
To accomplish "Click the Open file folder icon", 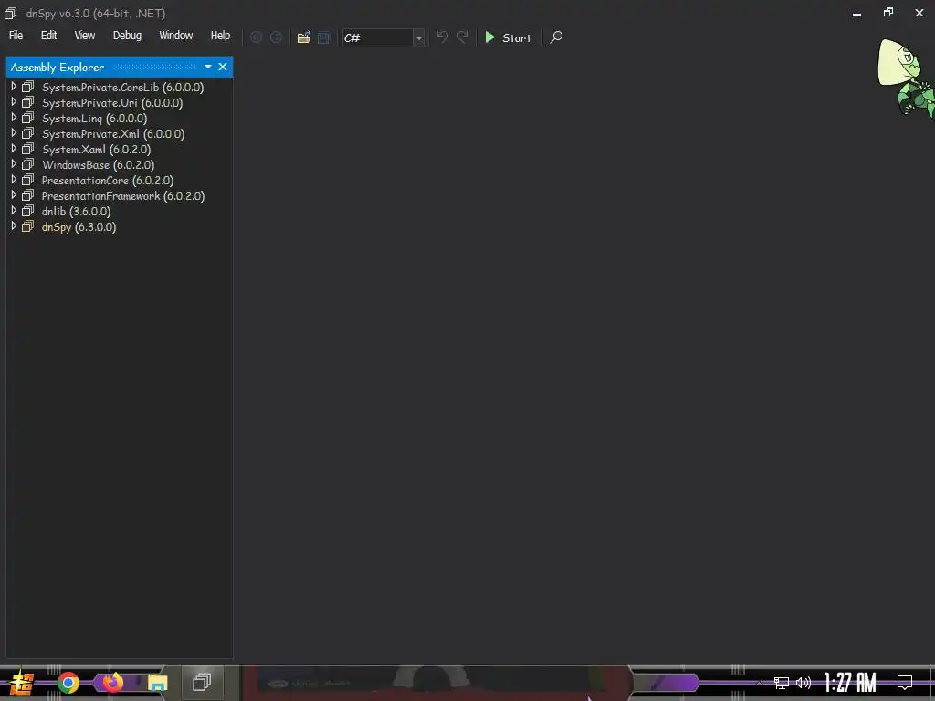I will (x=304, y=37).
